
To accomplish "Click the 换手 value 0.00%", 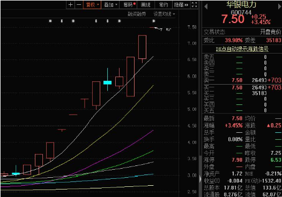I will click(x=235, y=139).
